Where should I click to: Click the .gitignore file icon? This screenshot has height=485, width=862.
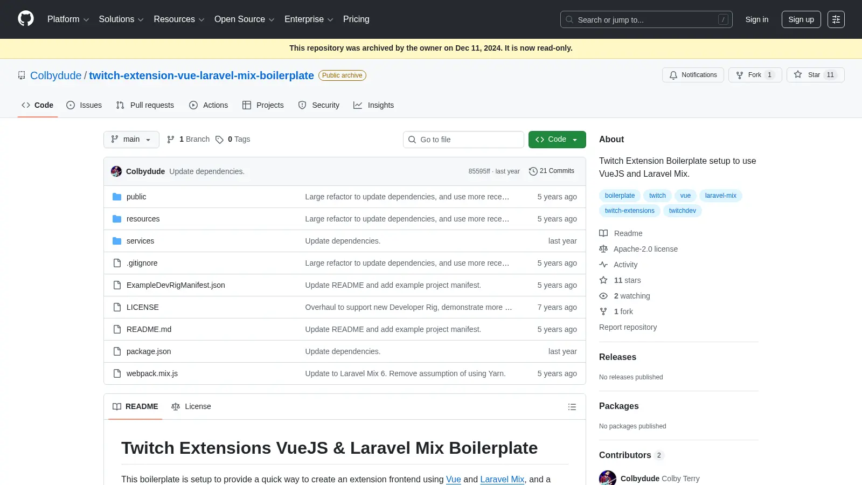click(x=117, y=263)
